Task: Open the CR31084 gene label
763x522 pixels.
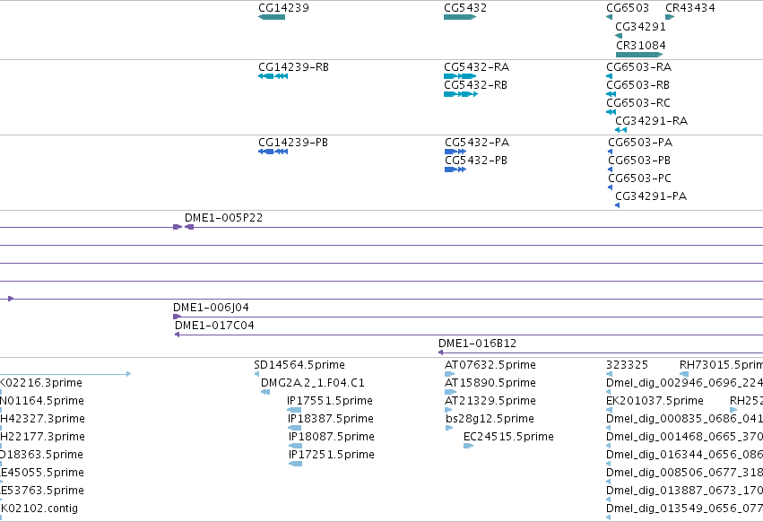Action: pyautogui.click(x=641, y=45)
